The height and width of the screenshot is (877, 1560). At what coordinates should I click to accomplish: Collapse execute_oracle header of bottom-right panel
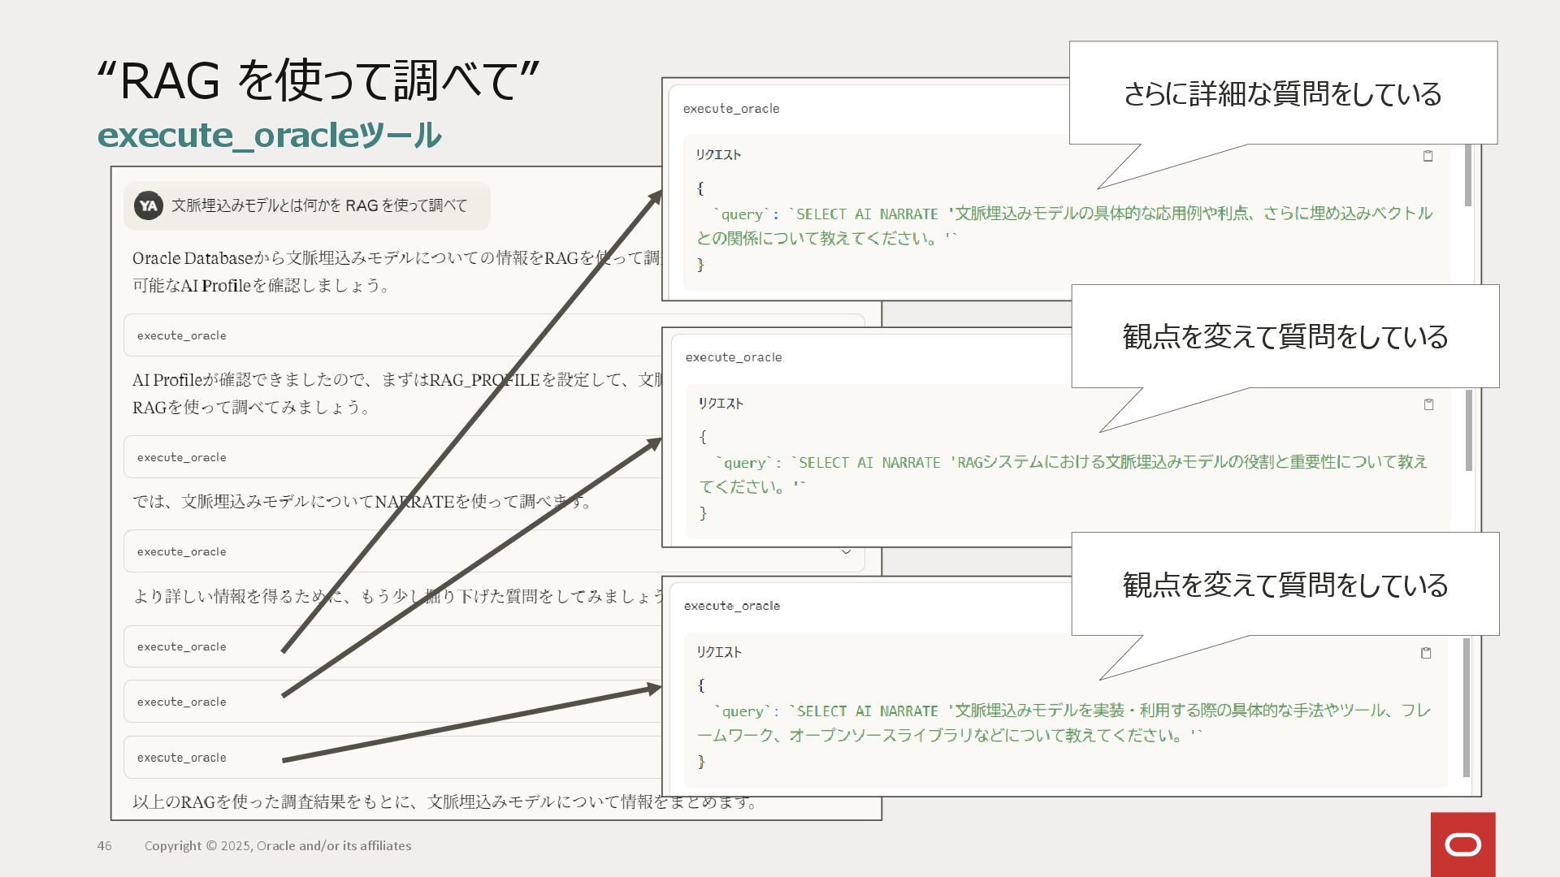click(x=731, y=606)
